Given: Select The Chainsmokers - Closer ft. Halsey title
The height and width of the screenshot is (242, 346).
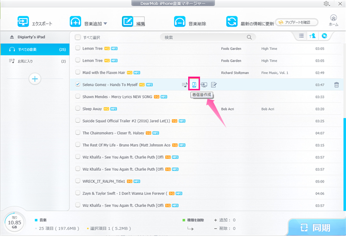Looking at the screenshot, I should tap(113, 133).
